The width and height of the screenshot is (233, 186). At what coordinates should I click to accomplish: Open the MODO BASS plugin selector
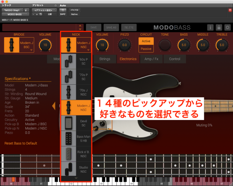(x=16, y=14)
